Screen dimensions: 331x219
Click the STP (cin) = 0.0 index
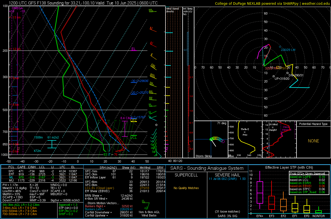pos(68,208)
